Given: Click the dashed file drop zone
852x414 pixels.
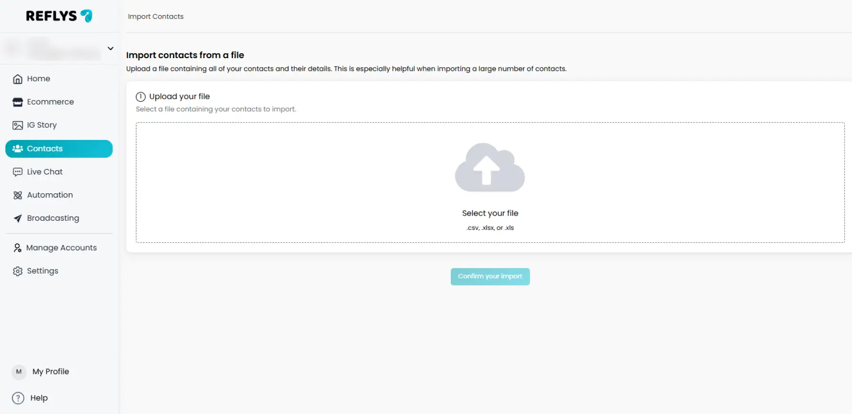Looking at the screenshot, I should [x=284, y=189].
